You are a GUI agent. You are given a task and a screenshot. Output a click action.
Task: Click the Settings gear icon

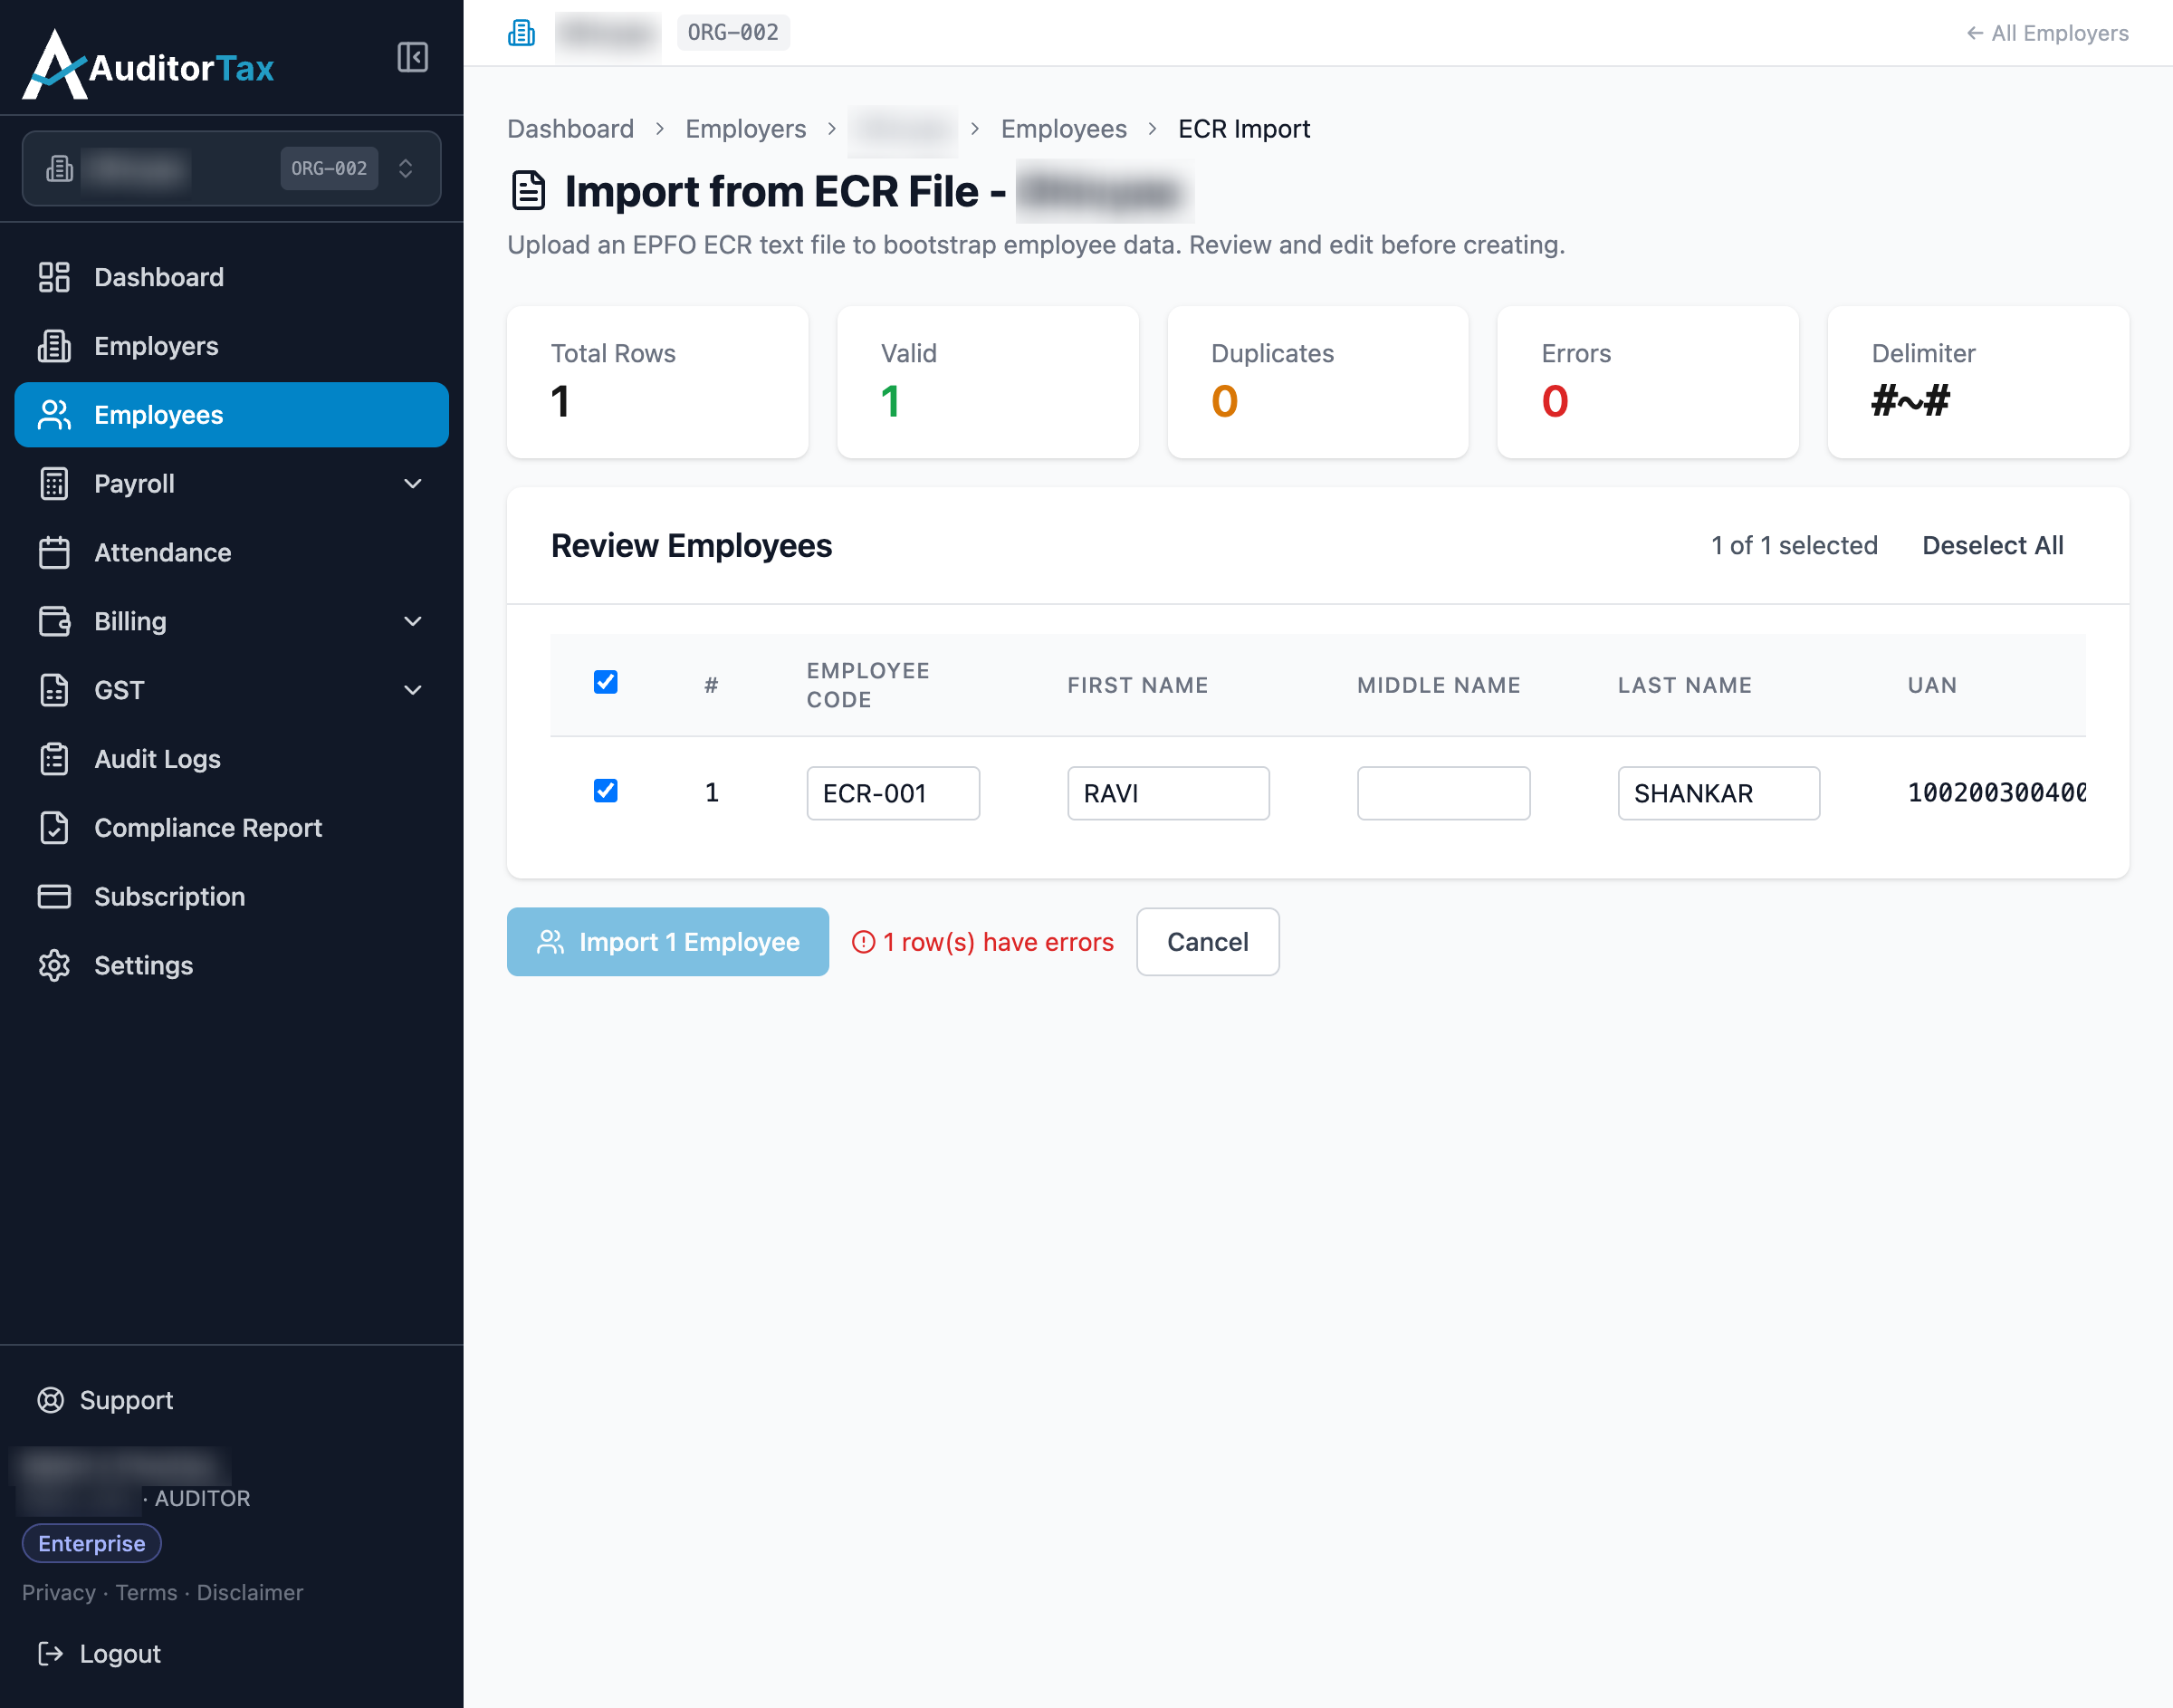point(54,966)
